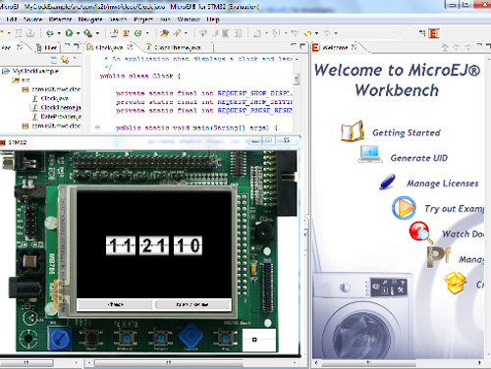This screenshot has height=369, width=491.
Task: Open the Forward history dropdown arrow
Action: pos(336,33)
